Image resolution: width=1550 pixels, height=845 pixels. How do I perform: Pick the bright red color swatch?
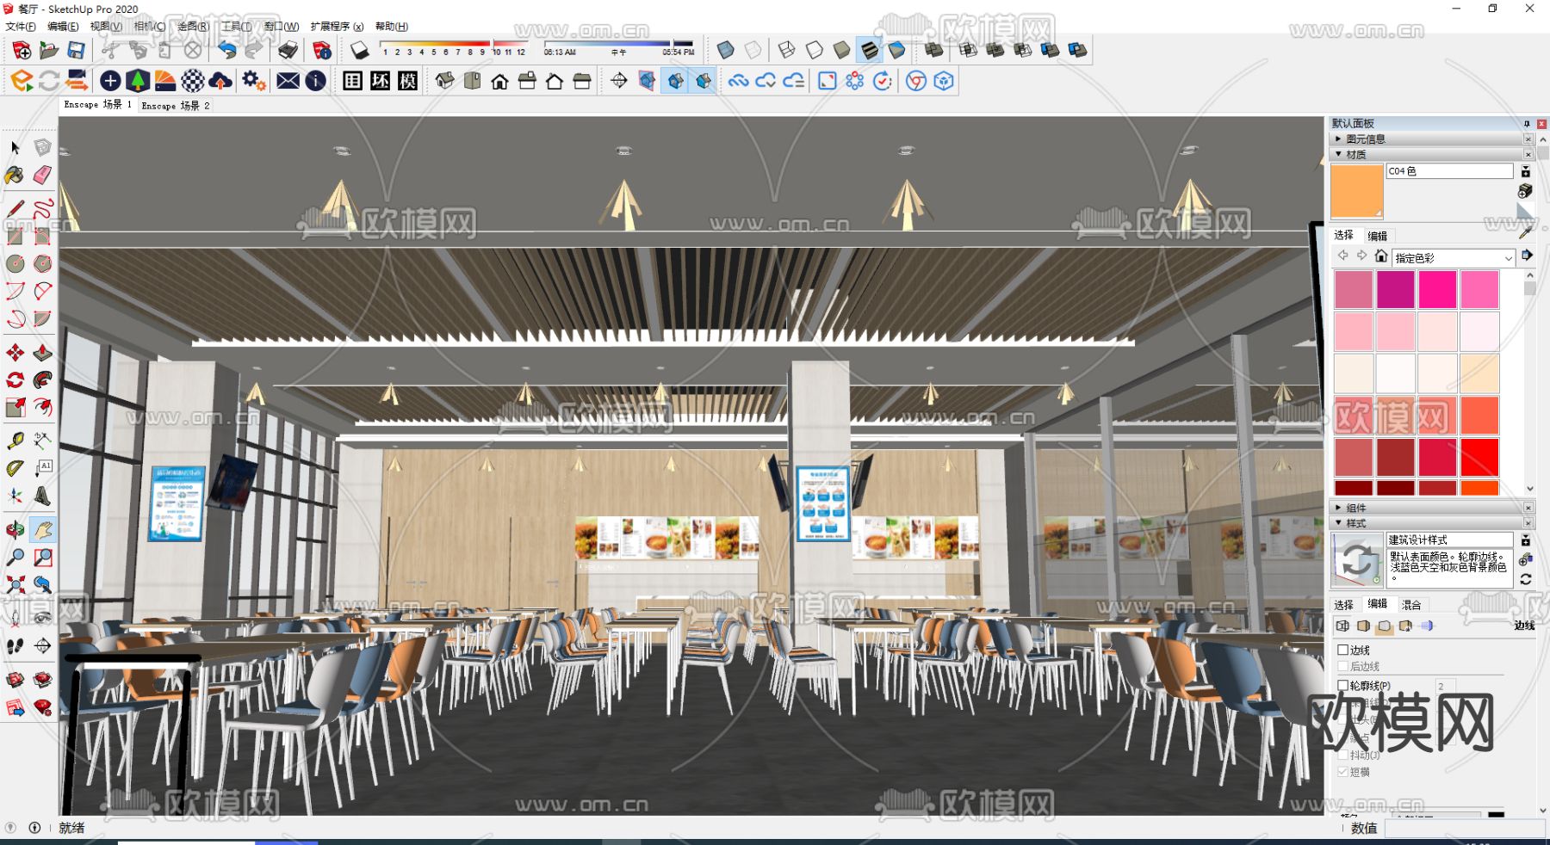pyautogui.click(x=1479, y=457)
